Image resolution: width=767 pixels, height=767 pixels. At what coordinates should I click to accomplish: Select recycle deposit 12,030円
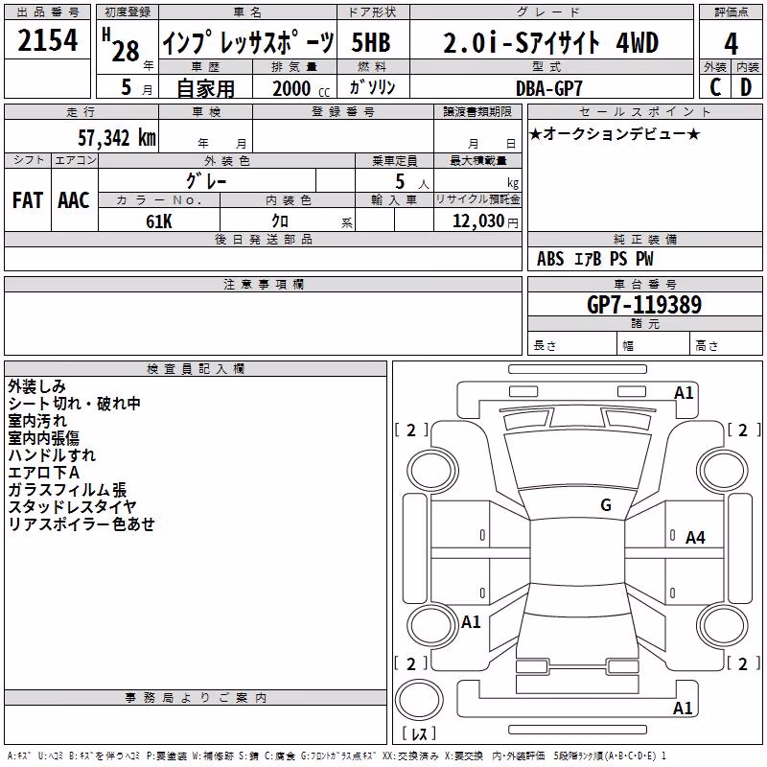pos(485,221)
